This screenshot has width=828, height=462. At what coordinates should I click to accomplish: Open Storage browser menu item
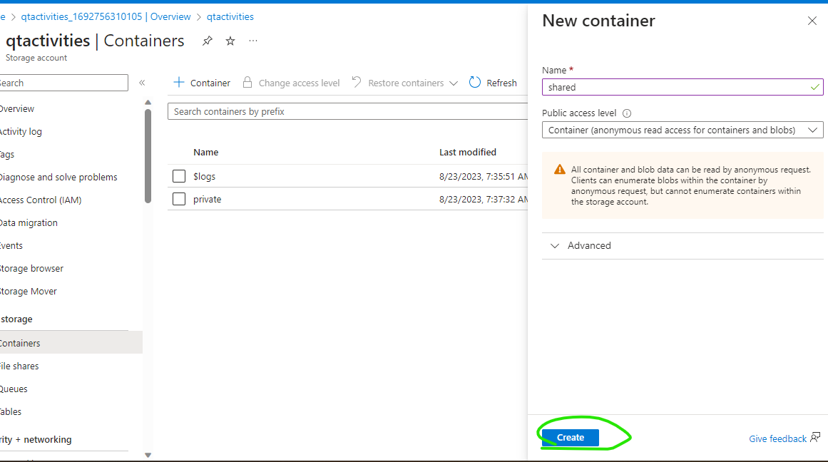coord(31,268)
